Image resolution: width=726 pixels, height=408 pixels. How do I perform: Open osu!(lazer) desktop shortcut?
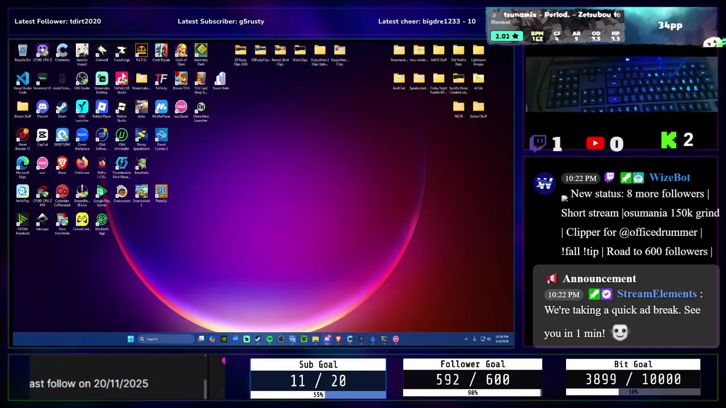[181, 109]
